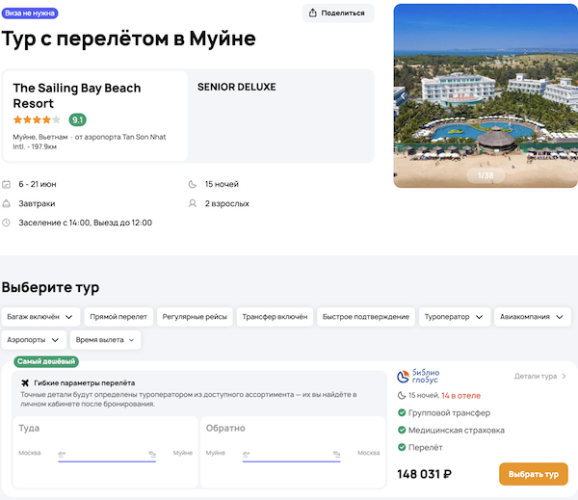Toggle the Регулярные рейсы filter
The height and width of the screenshot is (500, 578).
point(195,316)
